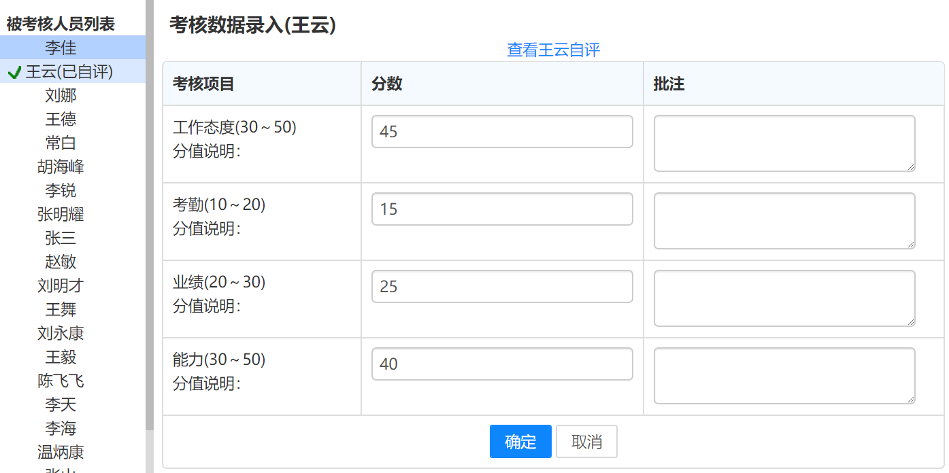Focus the 业绩 score input box
The height and width of the screenshot is (473, 949).
[502, 286]
